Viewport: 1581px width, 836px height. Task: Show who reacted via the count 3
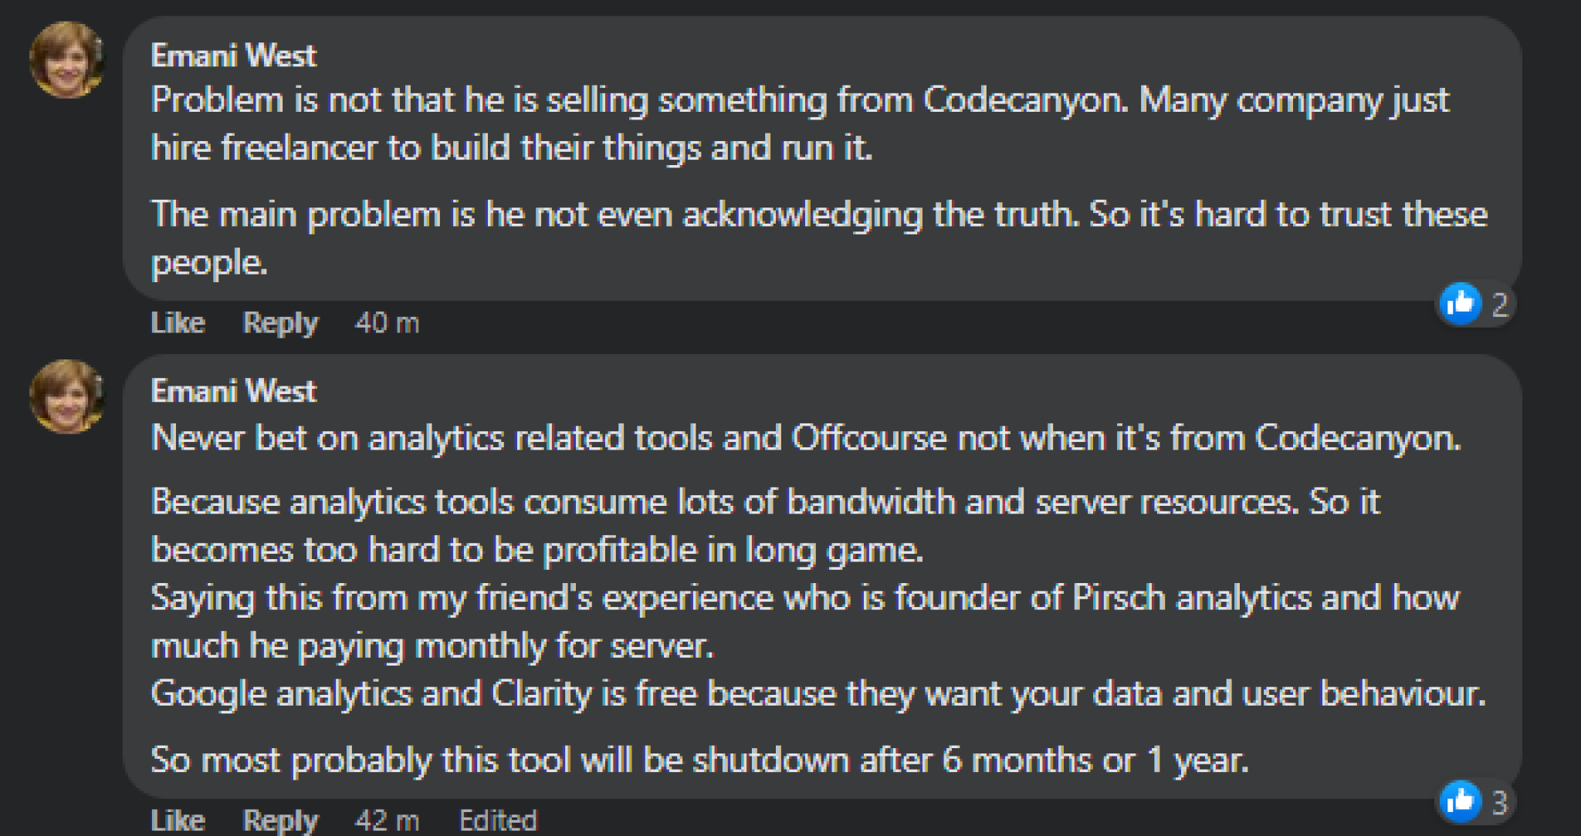[x=1499, y=803]
